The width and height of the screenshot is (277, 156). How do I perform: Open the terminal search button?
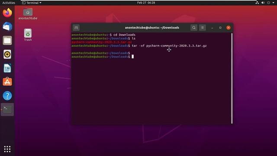click(x=194, y=28)
